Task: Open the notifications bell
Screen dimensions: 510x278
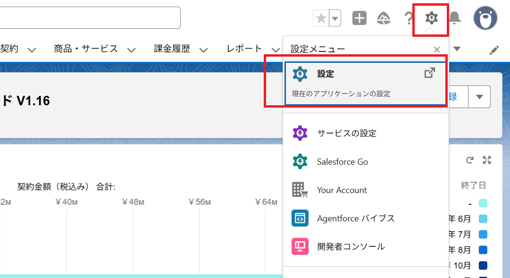Action: (x=455, y=18)
